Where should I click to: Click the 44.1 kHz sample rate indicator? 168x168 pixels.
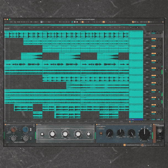[145, 22]
